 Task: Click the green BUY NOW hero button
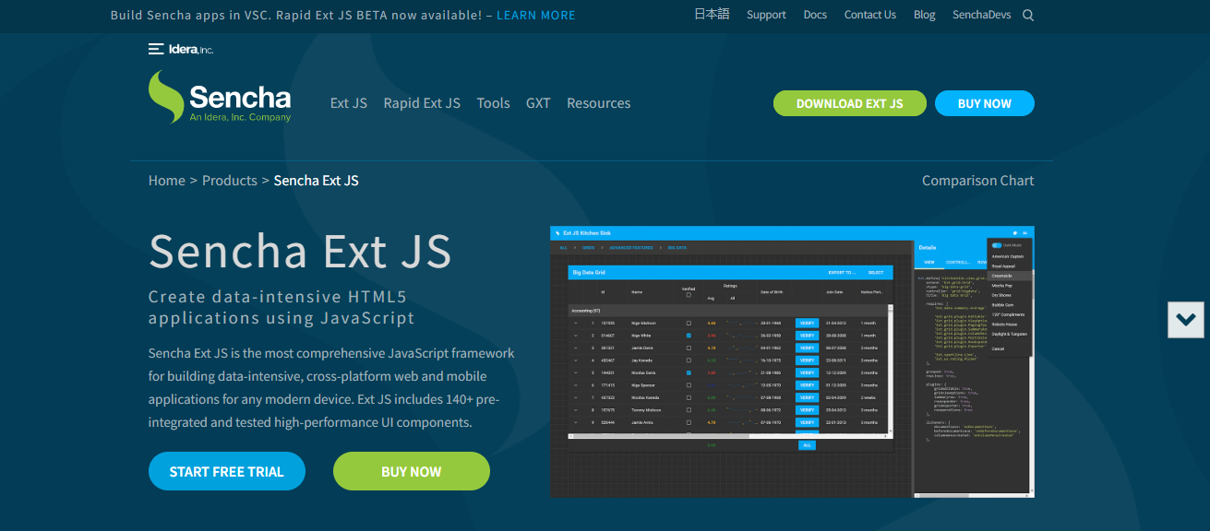pos(412,471)
